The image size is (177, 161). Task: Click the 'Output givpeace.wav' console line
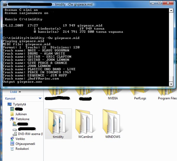pyautogui.click(x=22, y=82)
